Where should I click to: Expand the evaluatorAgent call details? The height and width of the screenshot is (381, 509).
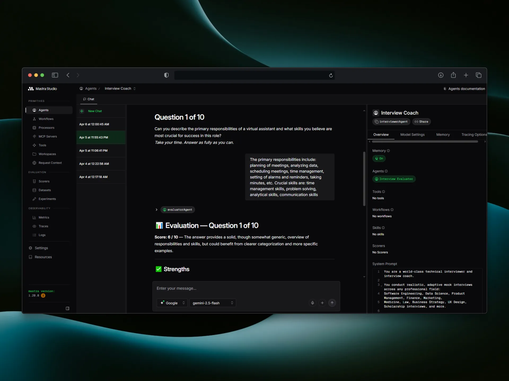[x=156, y=210]
